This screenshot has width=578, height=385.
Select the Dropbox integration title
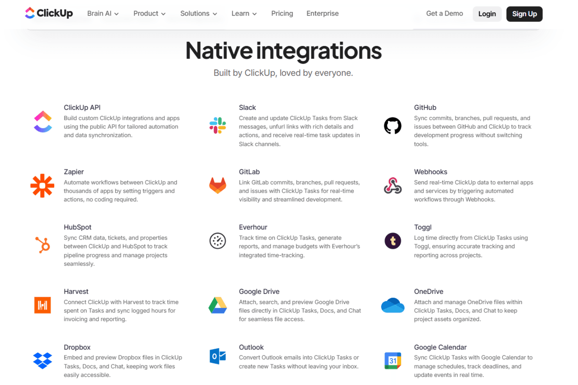coord(77,348)
